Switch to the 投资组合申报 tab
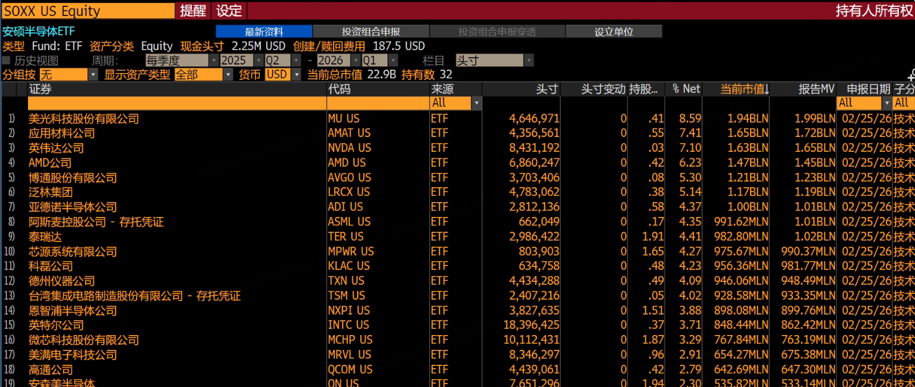 pyautogui.click(x=371, y=31)
